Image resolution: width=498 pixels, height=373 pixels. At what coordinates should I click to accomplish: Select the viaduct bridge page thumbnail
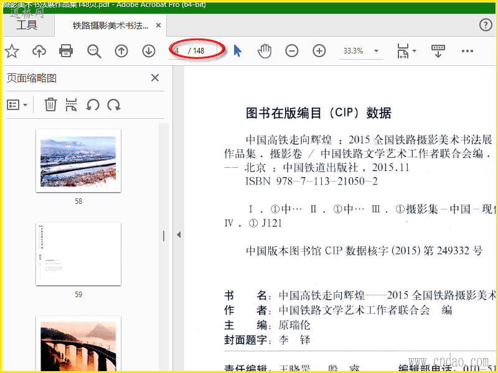78,344
